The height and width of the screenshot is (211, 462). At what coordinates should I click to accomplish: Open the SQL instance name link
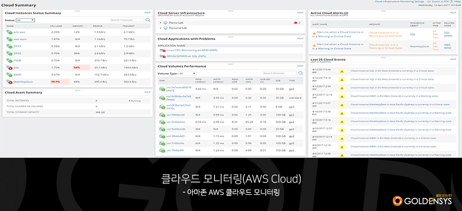[16, 68]
